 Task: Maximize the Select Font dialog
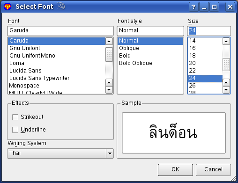[214, 7]
